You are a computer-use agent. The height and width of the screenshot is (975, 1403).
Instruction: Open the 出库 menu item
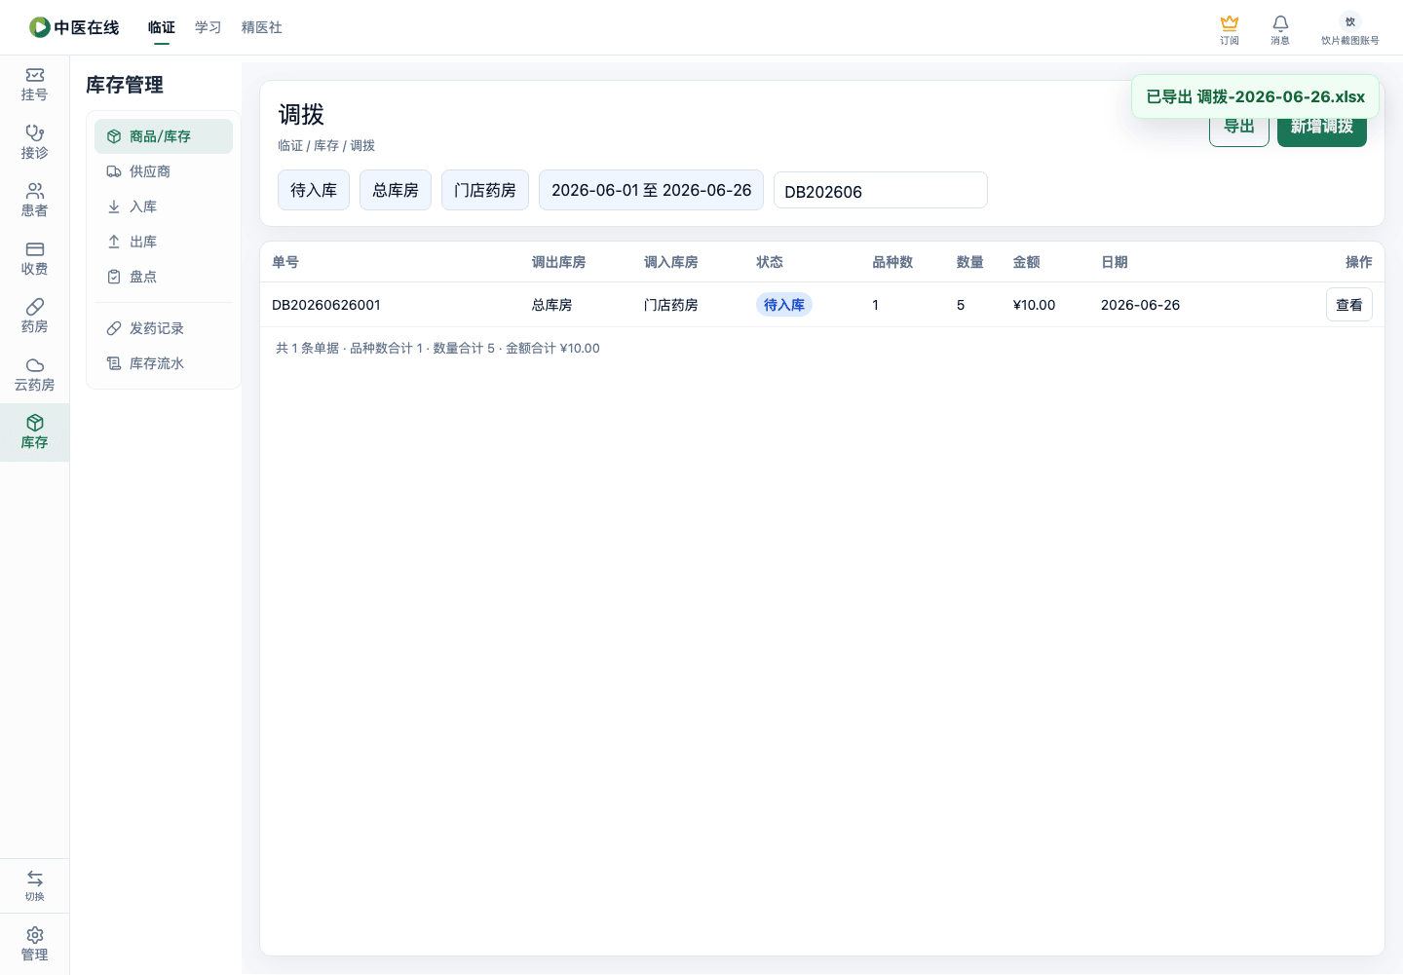(164, 242)
